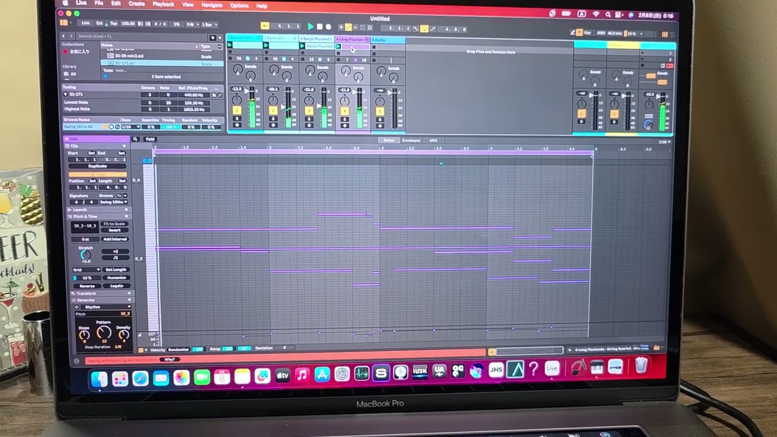This screenshot has height=437, width=777.
Task: Select the Swing 16ths 66 groove entry
Action: coord(81,126)
